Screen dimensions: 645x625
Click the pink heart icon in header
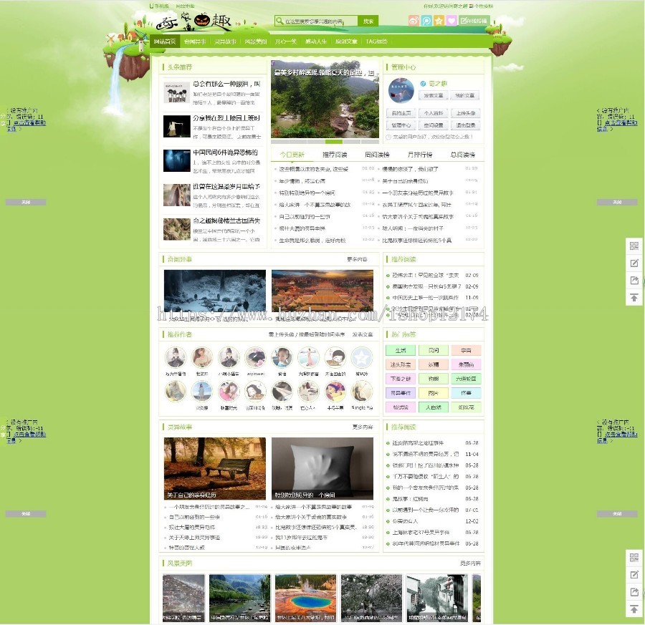click(451, 21)
